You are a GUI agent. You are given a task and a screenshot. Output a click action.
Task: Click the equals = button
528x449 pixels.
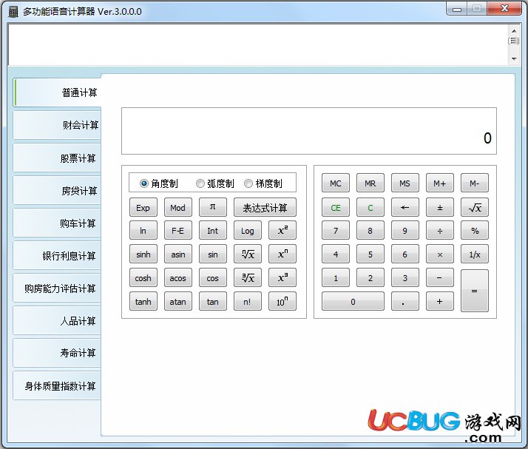coord(475,291)
